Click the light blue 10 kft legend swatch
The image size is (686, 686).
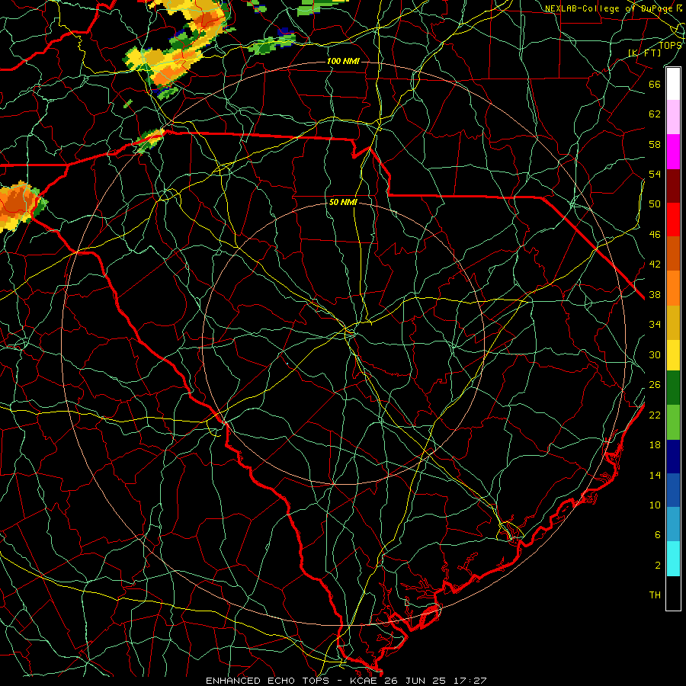coord(673,524)
